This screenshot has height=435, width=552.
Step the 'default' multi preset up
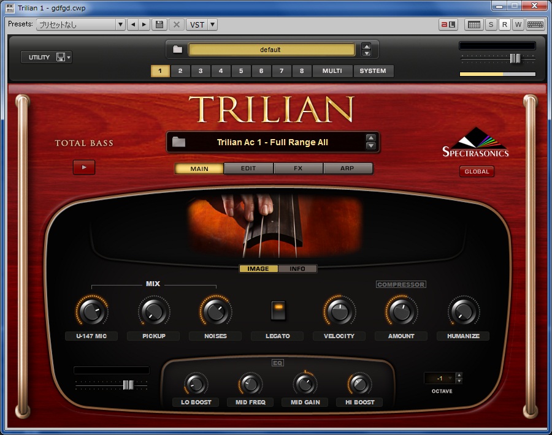(x=367, y=47)
